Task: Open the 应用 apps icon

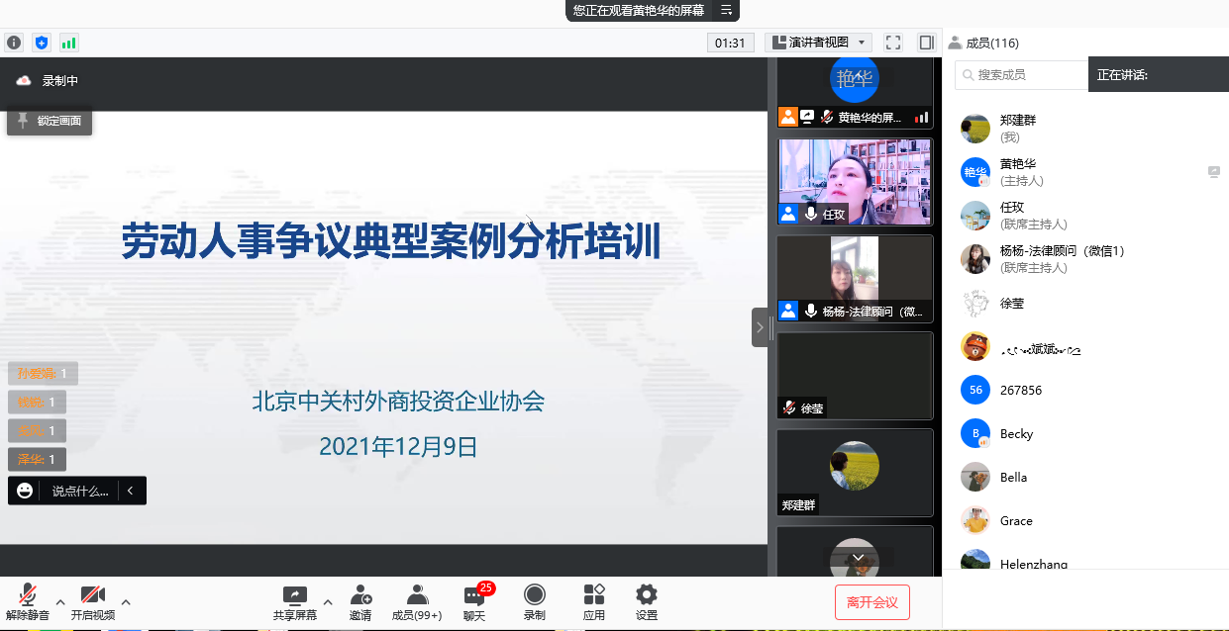Action: tap(594, 601)
